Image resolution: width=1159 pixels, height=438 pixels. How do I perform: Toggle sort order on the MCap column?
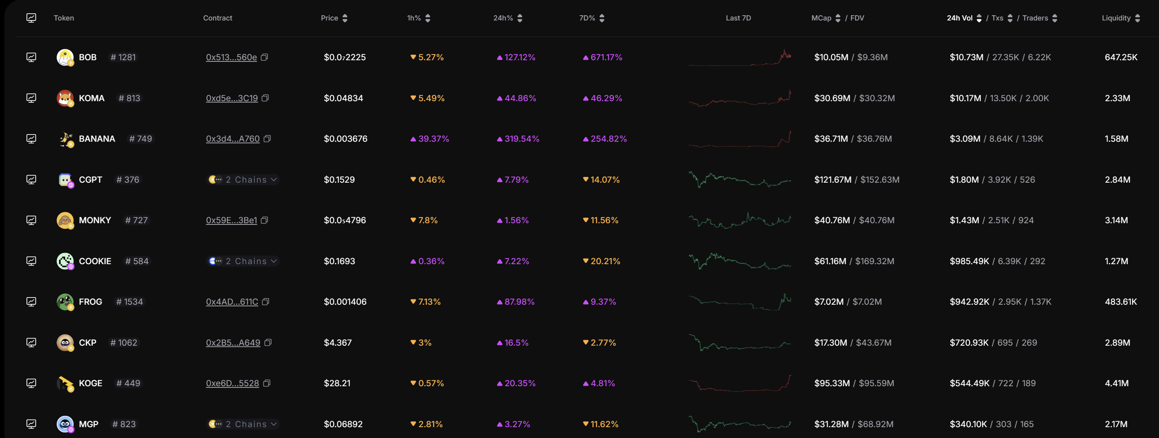(x=838, y=18)
